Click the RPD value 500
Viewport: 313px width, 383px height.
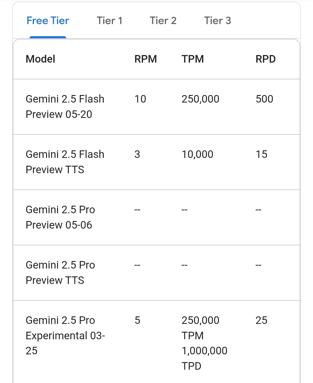click(x=264, y=99)
